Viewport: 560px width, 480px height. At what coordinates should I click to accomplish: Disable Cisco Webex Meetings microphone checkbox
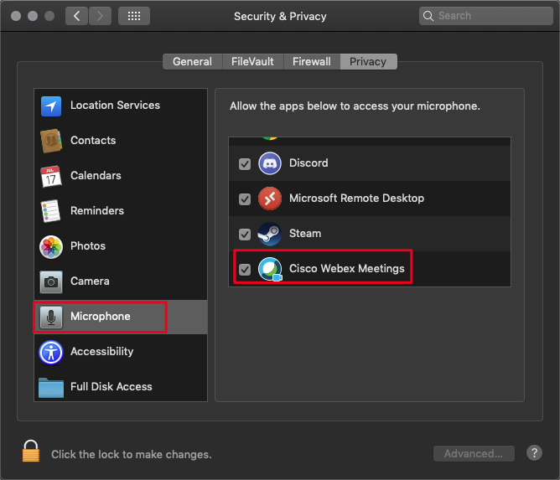pos(245,270)
